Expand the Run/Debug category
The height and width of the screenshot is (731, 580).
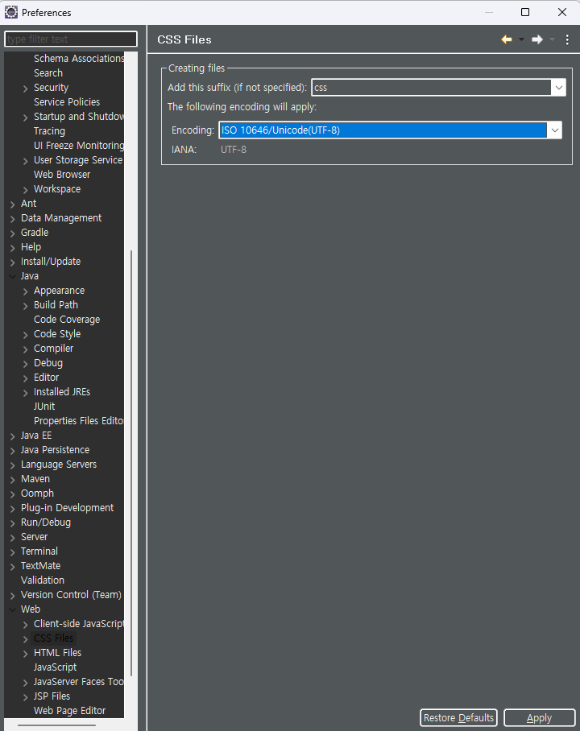point(13,523)
